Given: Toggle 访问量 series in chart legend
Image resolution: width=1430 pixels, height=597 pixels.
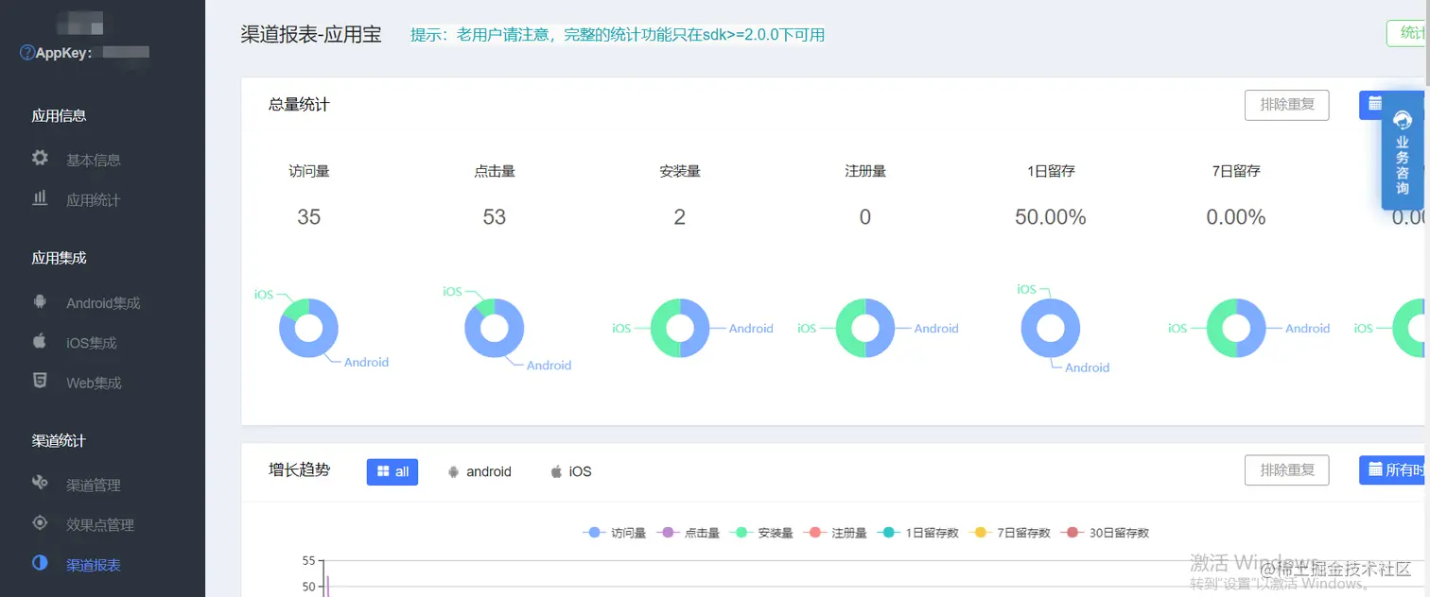Looking at the screenshot, I should pos(615,533).
